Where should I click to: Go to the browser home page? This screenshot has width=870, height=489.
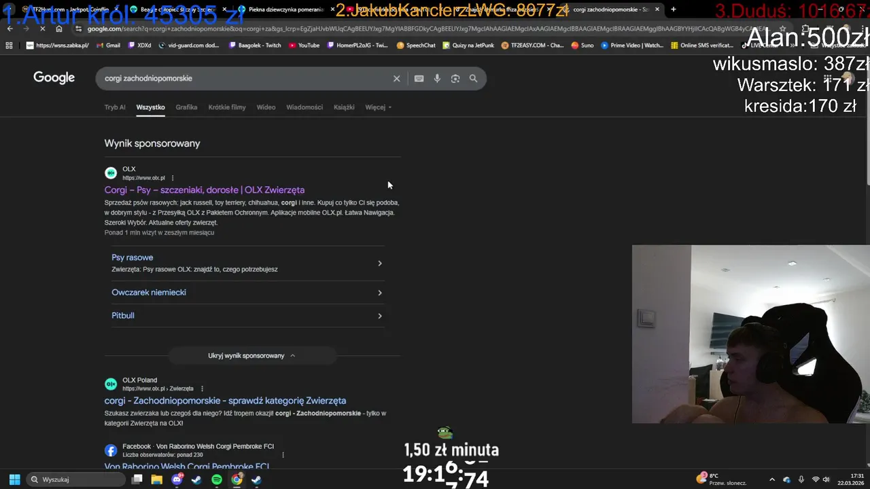click(59, 29)
